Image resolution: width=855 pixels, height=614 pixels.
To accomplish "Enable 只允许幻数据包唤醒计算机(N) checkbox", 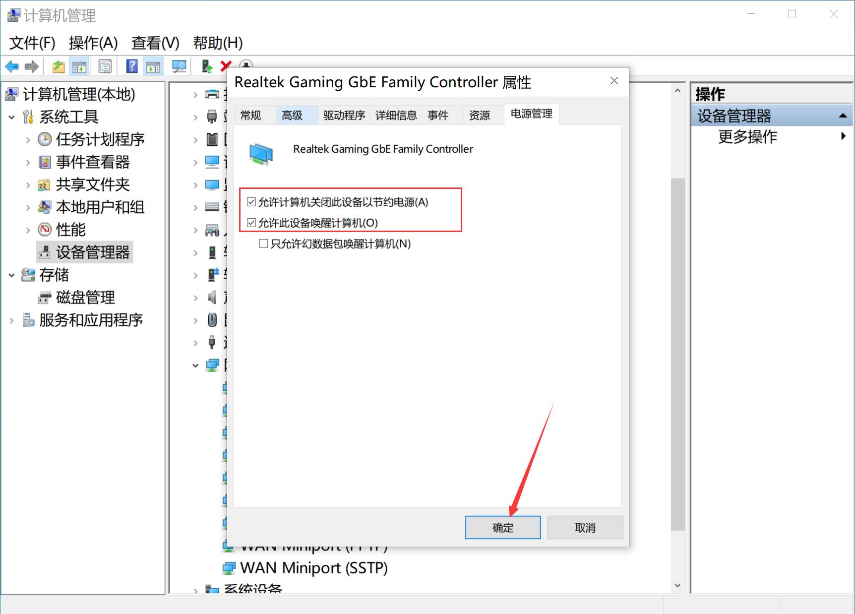I will tap(263, 244).
